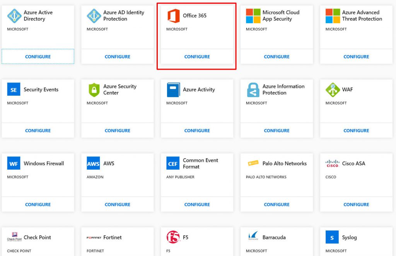Viewport: 396px width, 256px height.
Task: Click the Azure Information Protection lock icon
Action: tap(253, 89)
